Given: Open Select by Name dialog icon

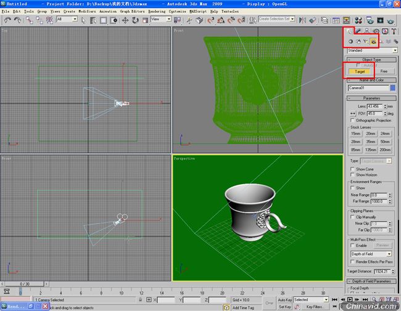Looking at the screenshot, I should (x=93, y=20).
